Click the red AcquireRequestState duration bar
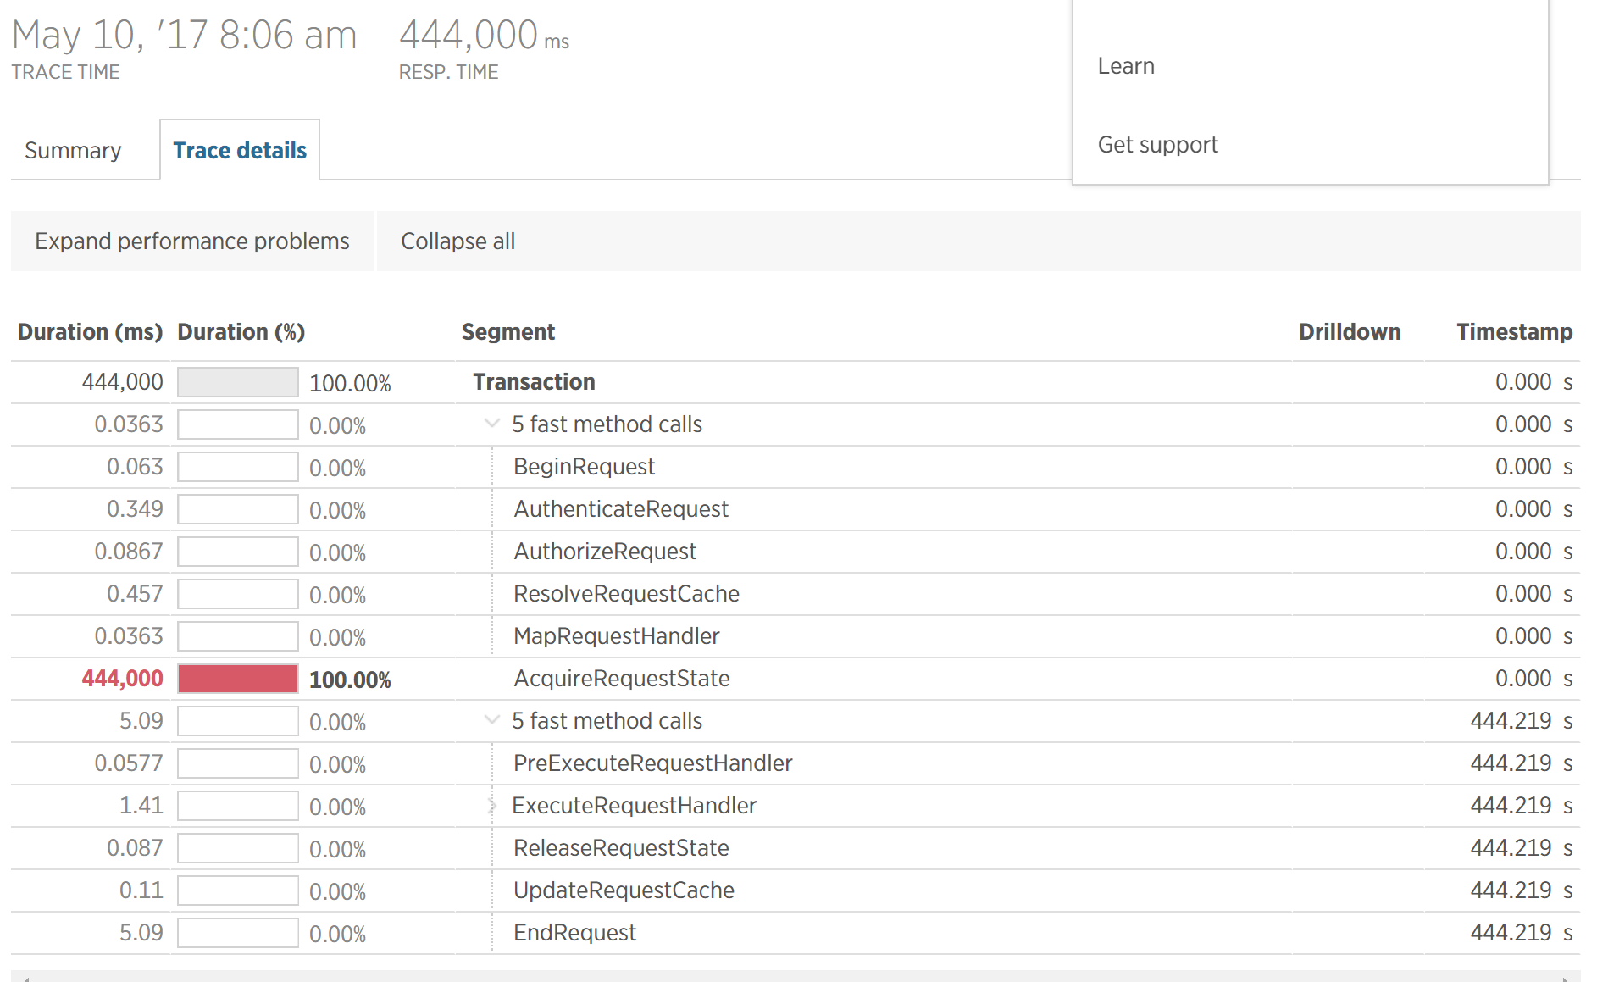Image resolution: width=1597 pixels, height=982 pixels. (x=237, y=678)
